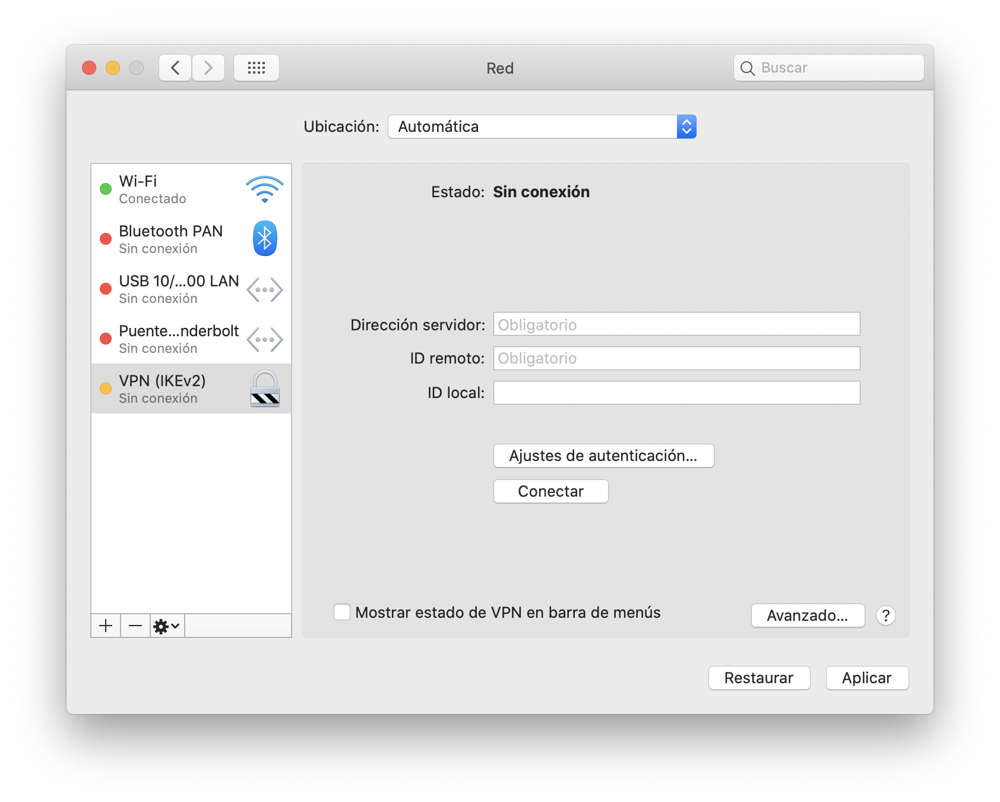
Task: Open Ajustes de autenticación
Action: tap(603, 455)
